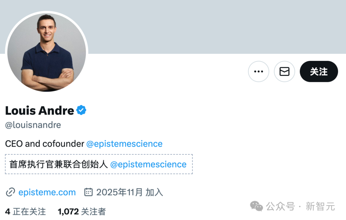Screen dimensions: 346x220
Task: Click the link chain icon before episteme.com
Action: (x=11, y=192)
